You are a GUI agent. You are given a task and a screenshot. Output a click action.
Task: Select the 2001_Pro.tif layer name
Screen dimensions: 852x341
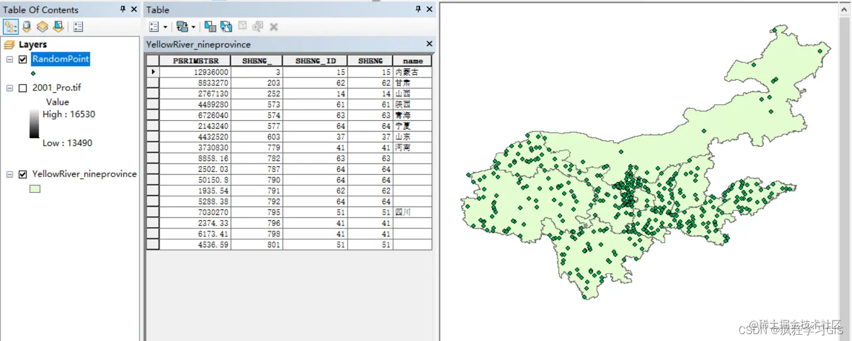coord(56,87)
